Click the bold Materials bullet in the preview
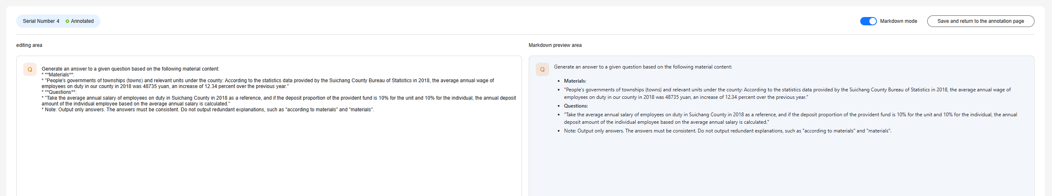Viewport: 1052px width, 196px height. [x=575, y=81]
